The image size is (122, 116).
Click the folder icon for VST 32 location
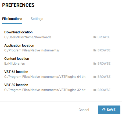[95, 90]
